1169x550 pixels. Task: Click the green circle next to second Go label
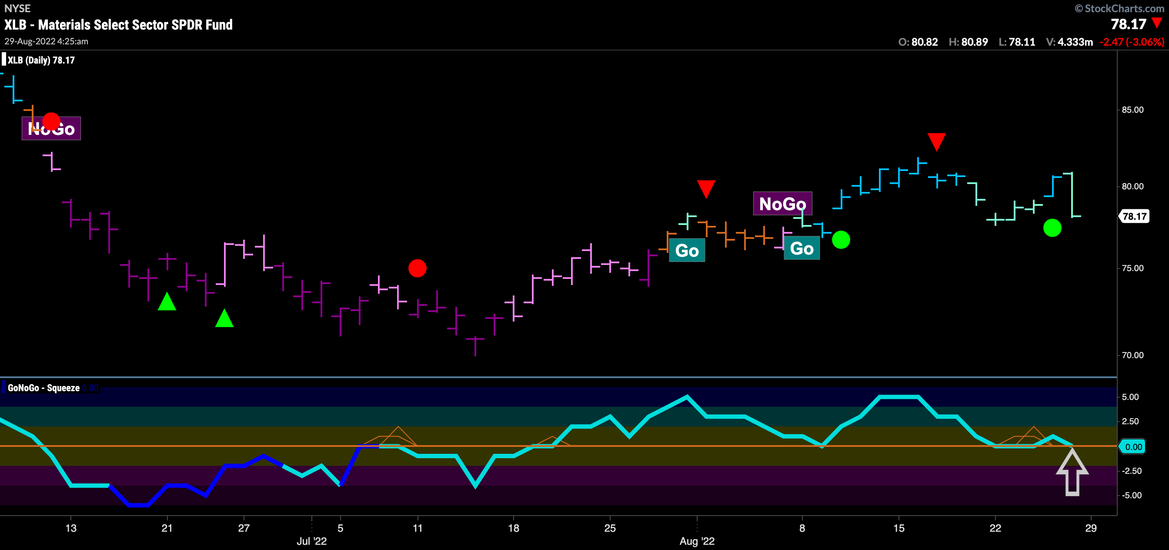(x=841, y=240)
